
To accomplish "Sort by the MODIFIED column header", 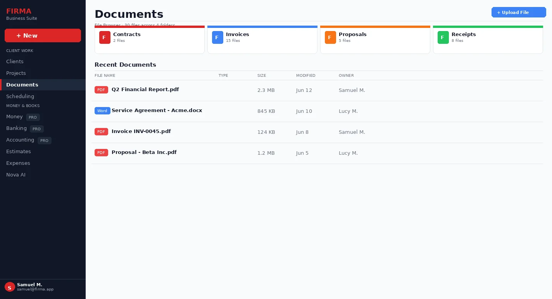I will 306,76.
